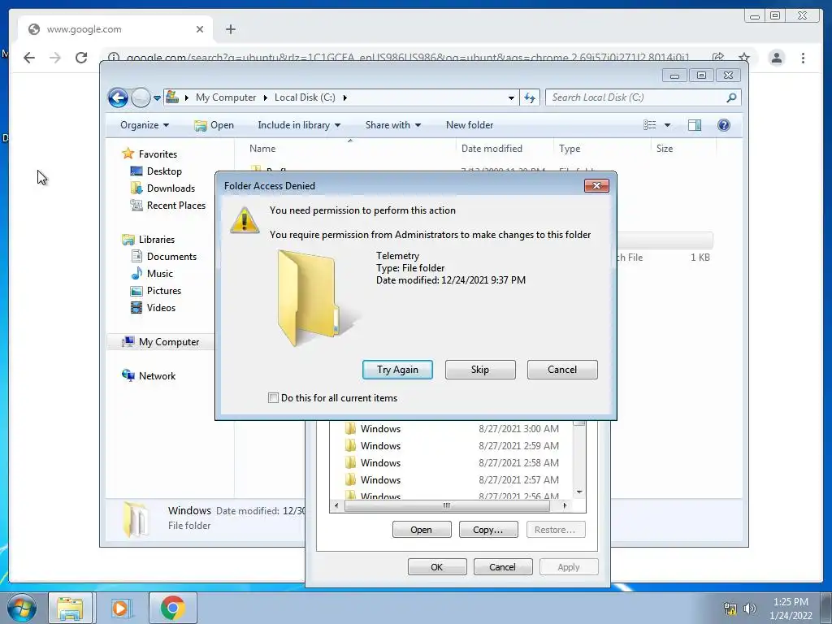Click the search magnifier icon in Explorer

coord(732,97)
